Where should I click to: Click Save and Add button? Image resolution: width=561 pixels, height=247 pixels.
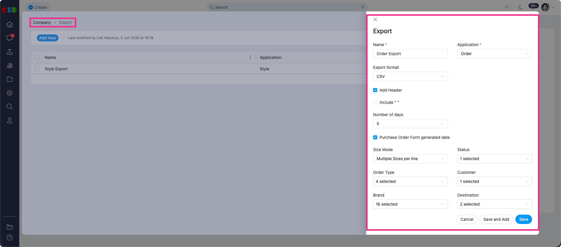[496, 219]
